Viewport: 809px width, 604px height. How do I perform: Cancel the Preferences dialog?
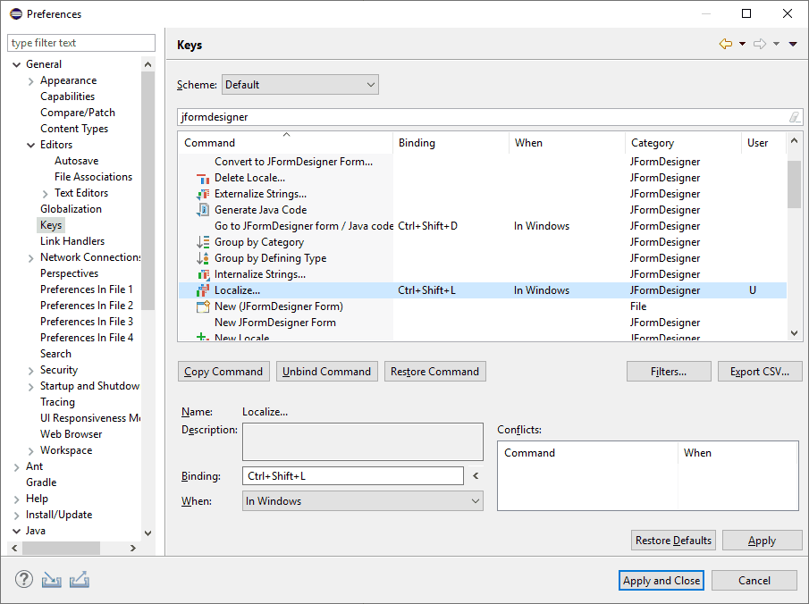pos(754,580)
